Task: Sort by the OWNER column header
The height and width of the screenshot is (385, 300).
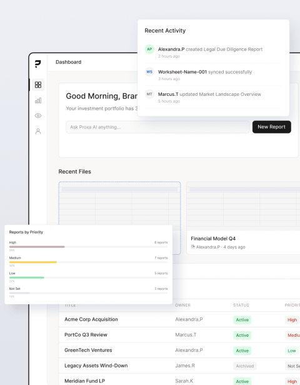Action: tap(183, 305)
